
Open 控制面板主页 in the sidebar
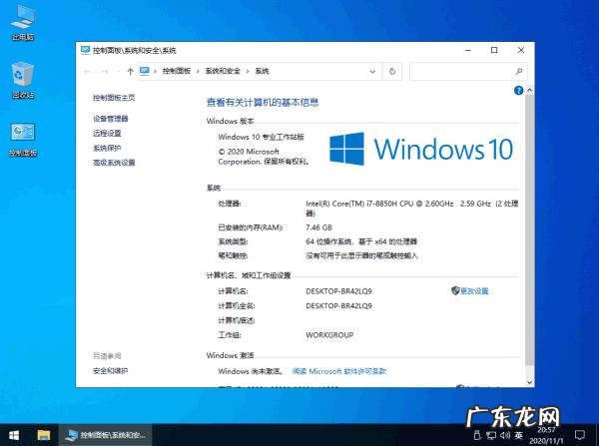[x=114, y=98]
